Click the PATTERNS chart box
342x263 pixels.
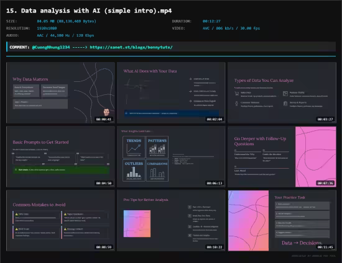pos(157,147)
